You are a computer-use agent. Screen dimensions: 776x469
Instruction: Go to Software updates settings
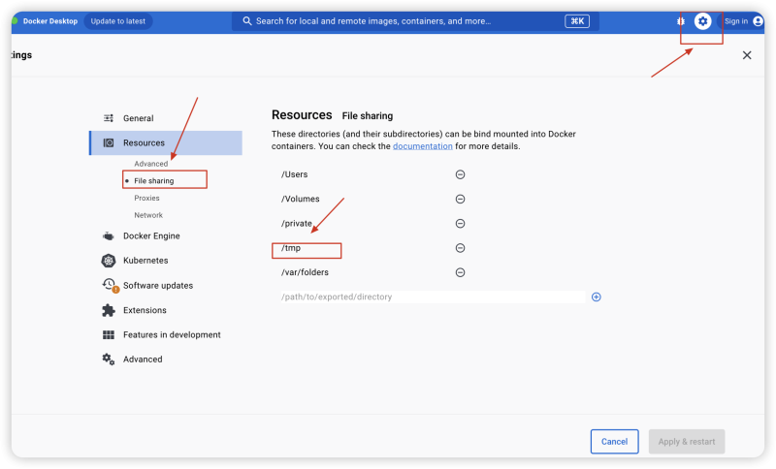click(157, 286)
